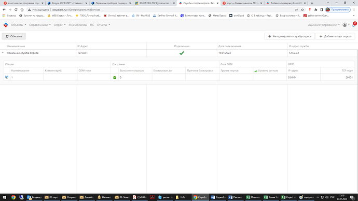Open the notifications bell icon
358x201 pixels.
click(x=353, y=25)
